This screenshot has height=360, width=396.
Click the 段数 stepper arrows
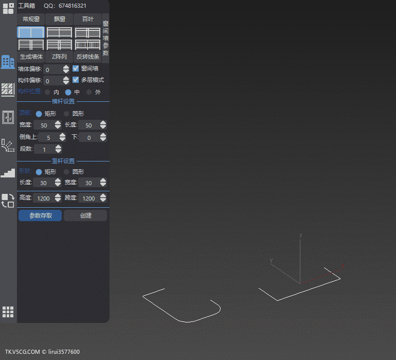coord(58,149)
